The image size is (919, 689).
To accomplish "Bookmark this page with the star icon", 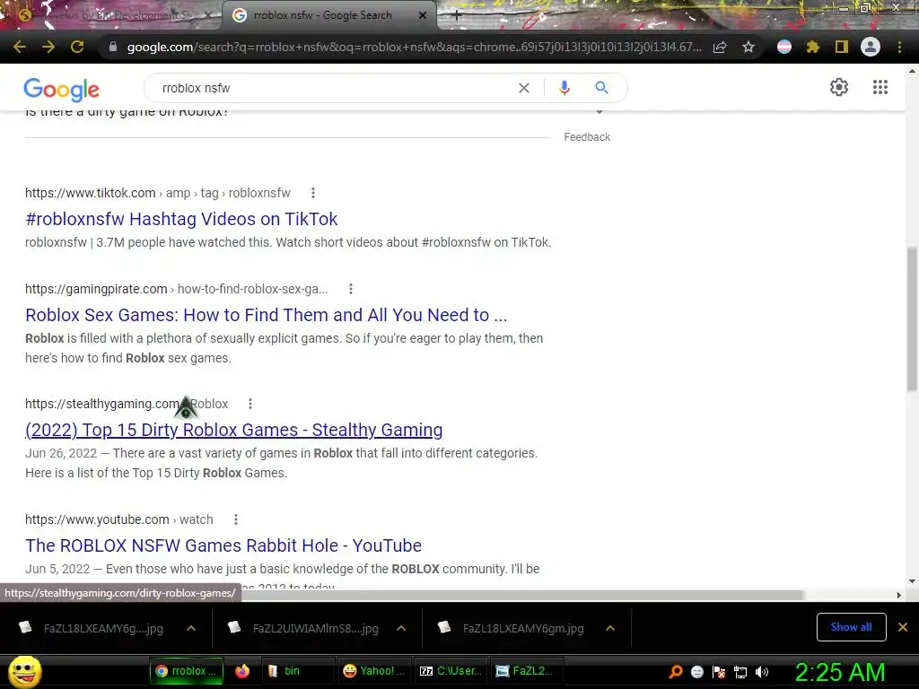I will (x=748, y=47).
